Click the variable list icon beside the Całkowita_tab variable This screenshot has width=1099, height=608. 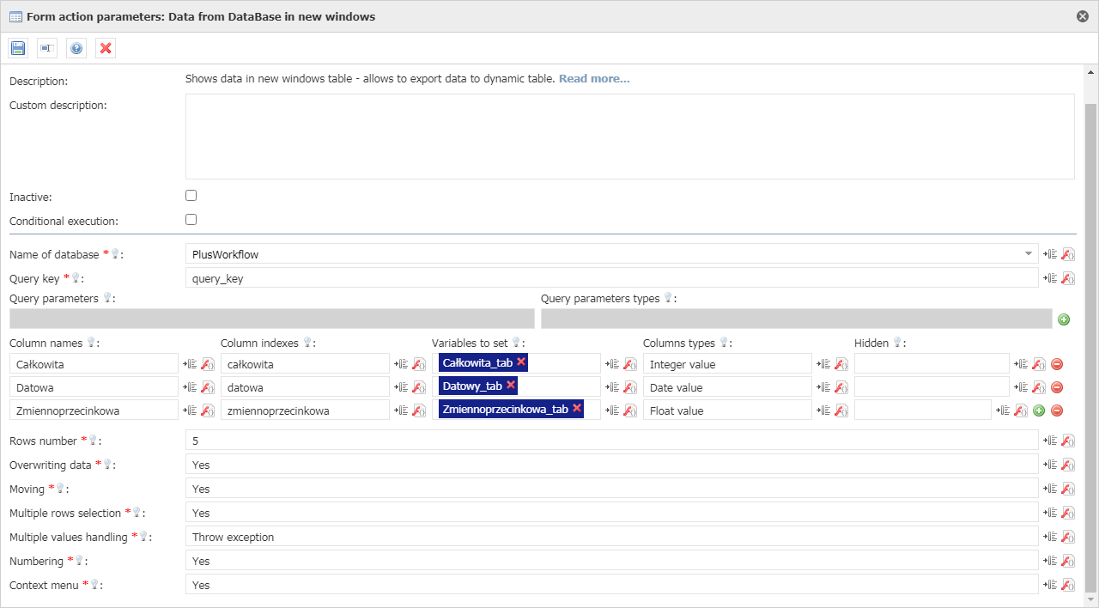(611, 364)
